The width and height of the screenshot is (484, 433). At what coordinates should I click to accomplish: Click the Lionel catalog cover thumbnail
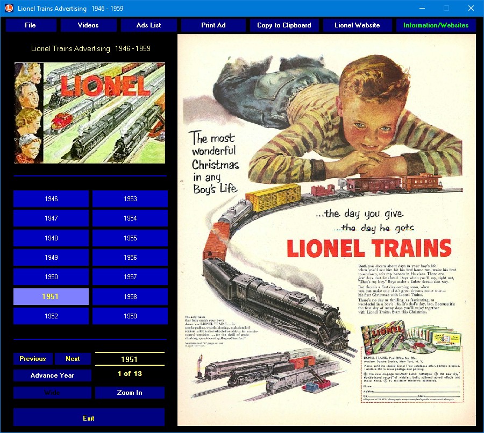coord(90,113)
